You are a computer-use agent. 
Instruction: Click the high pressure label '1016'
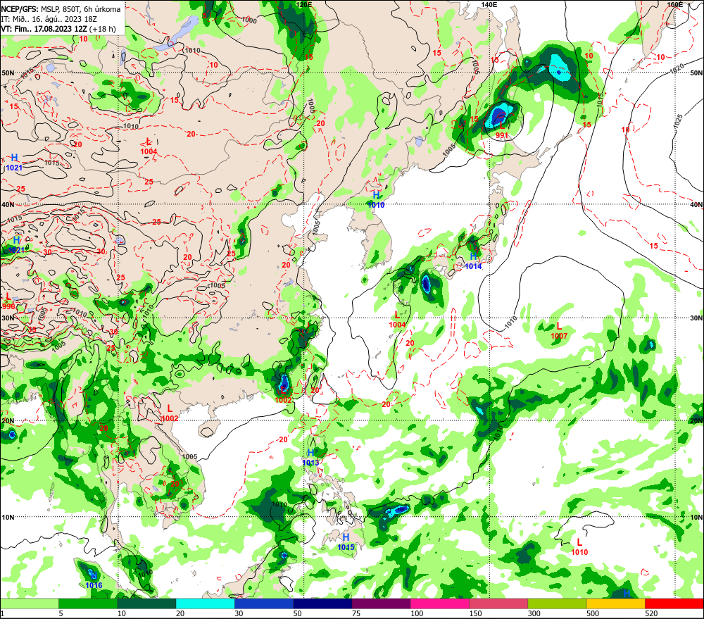coord(94,585)
